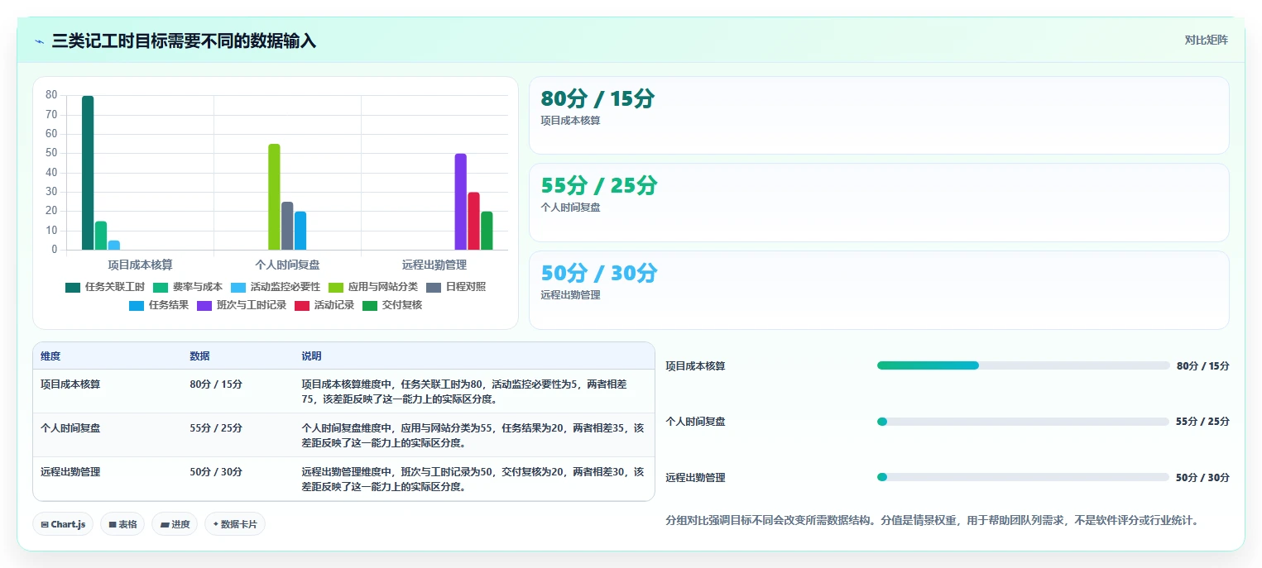Click the 远程出勤管理 progress bar
Screen dimensions: 1262x568
coord(1023,477)
